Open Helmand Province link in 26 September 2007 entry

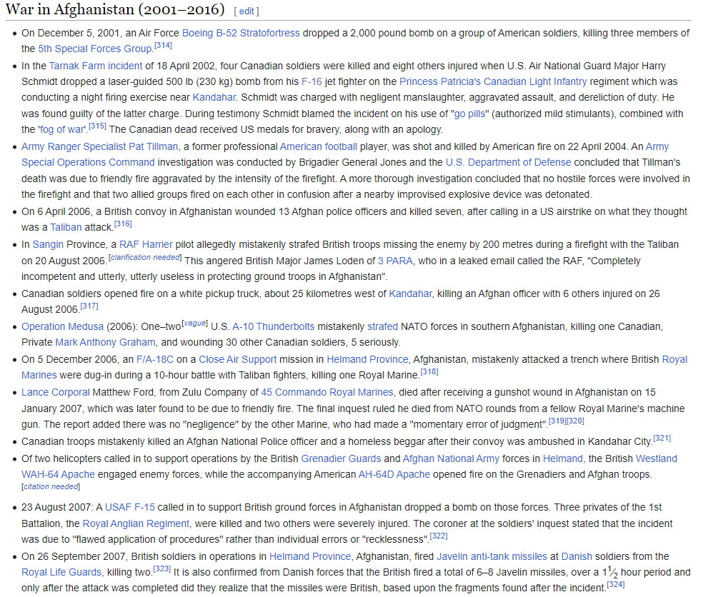click(310, 556)
